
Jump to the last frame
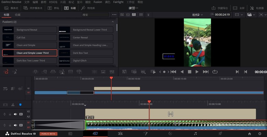tap(205, 72)
